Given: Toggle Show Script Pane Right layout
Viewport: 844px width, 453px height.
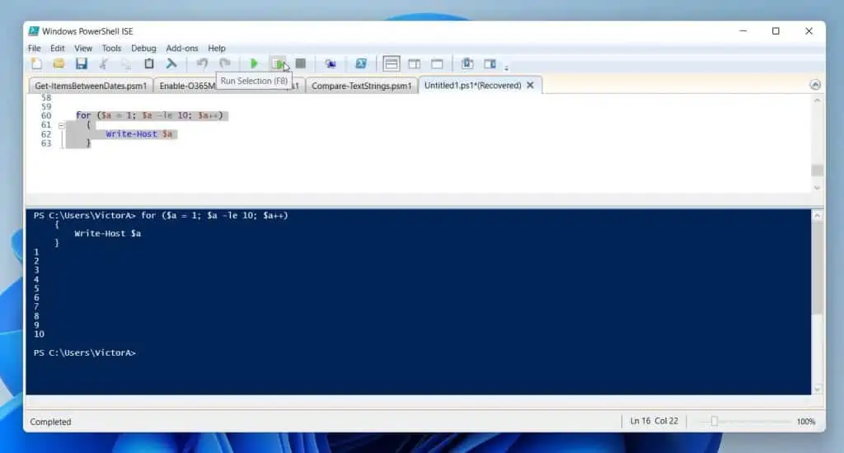Looking at the screenshot, I should tap(415, 63).
